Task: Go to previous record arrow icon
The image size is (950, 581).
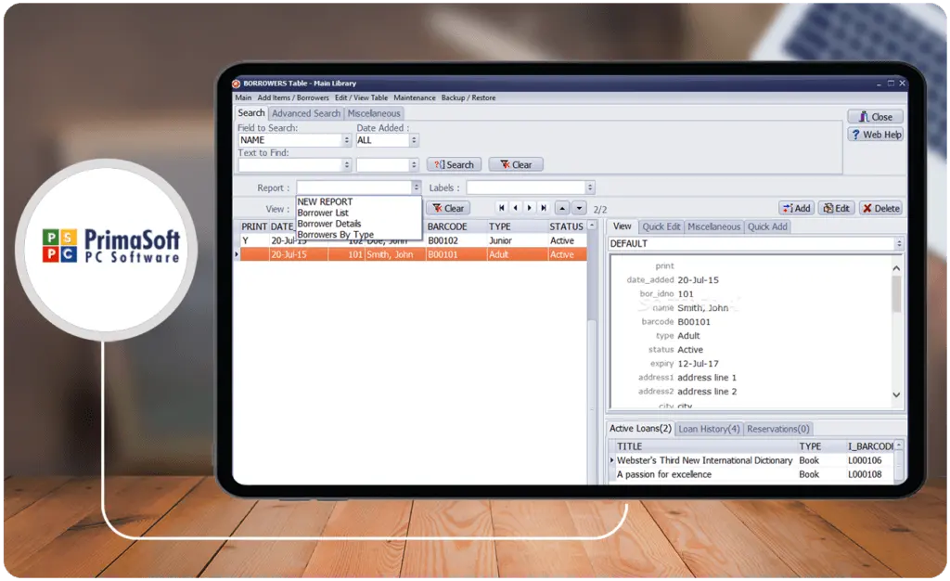Action: [x=516, y=208]
